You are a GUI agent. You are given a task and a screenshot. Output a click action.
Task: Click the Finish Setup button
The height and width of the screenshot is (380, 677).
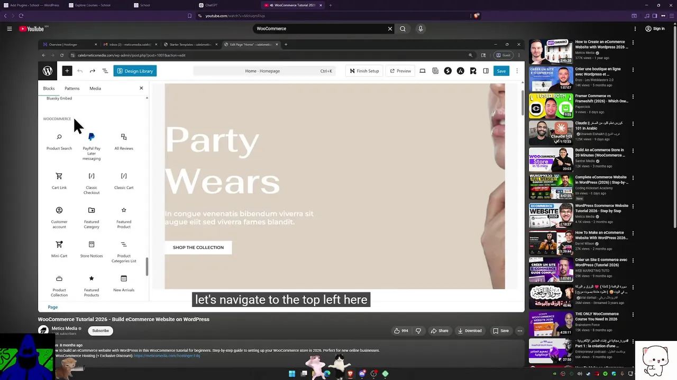pyautogui.click(x=364, y=71)
